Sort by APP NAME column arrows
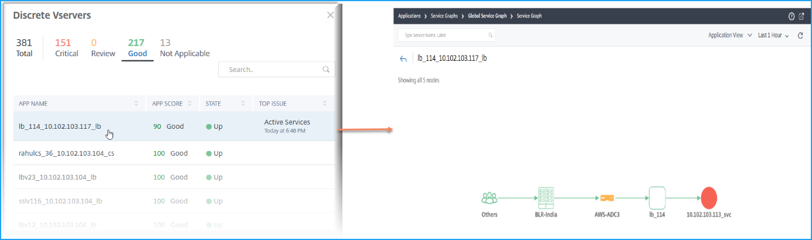Image resolution: width=812 pixels, height=240 pixels. coord(137,104)
